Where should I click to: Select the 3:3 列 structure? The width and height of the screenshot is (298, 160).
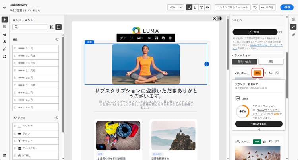[36, 93]
